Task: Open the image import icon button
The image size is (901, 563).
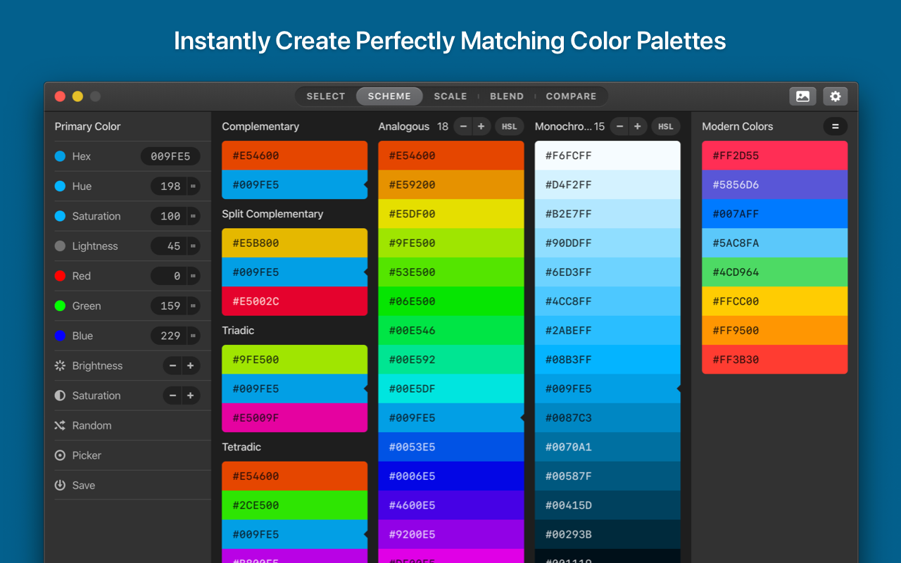Action: pyautogui.click(x=802, y=96)
